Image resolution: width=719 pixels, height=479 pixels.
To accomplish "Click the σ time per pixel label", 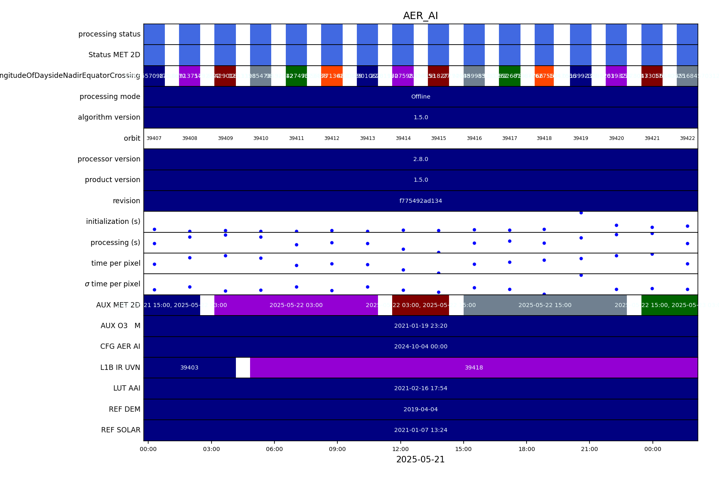I will tap(112, 284).
